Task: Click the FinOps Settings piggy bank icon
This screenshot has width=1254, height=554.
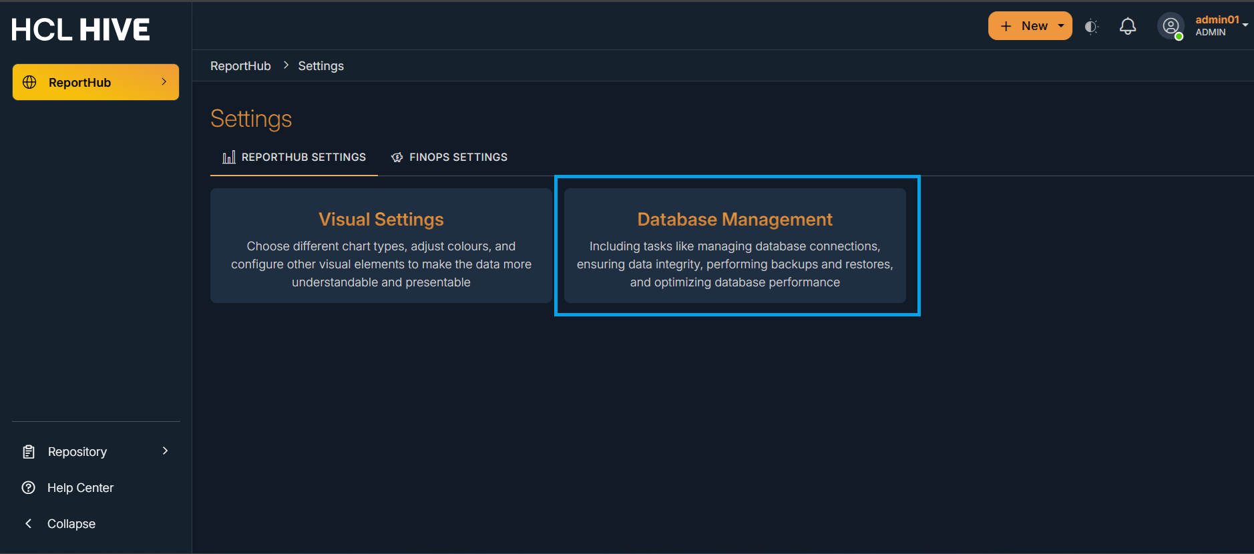Action: (x=397, y=158)
